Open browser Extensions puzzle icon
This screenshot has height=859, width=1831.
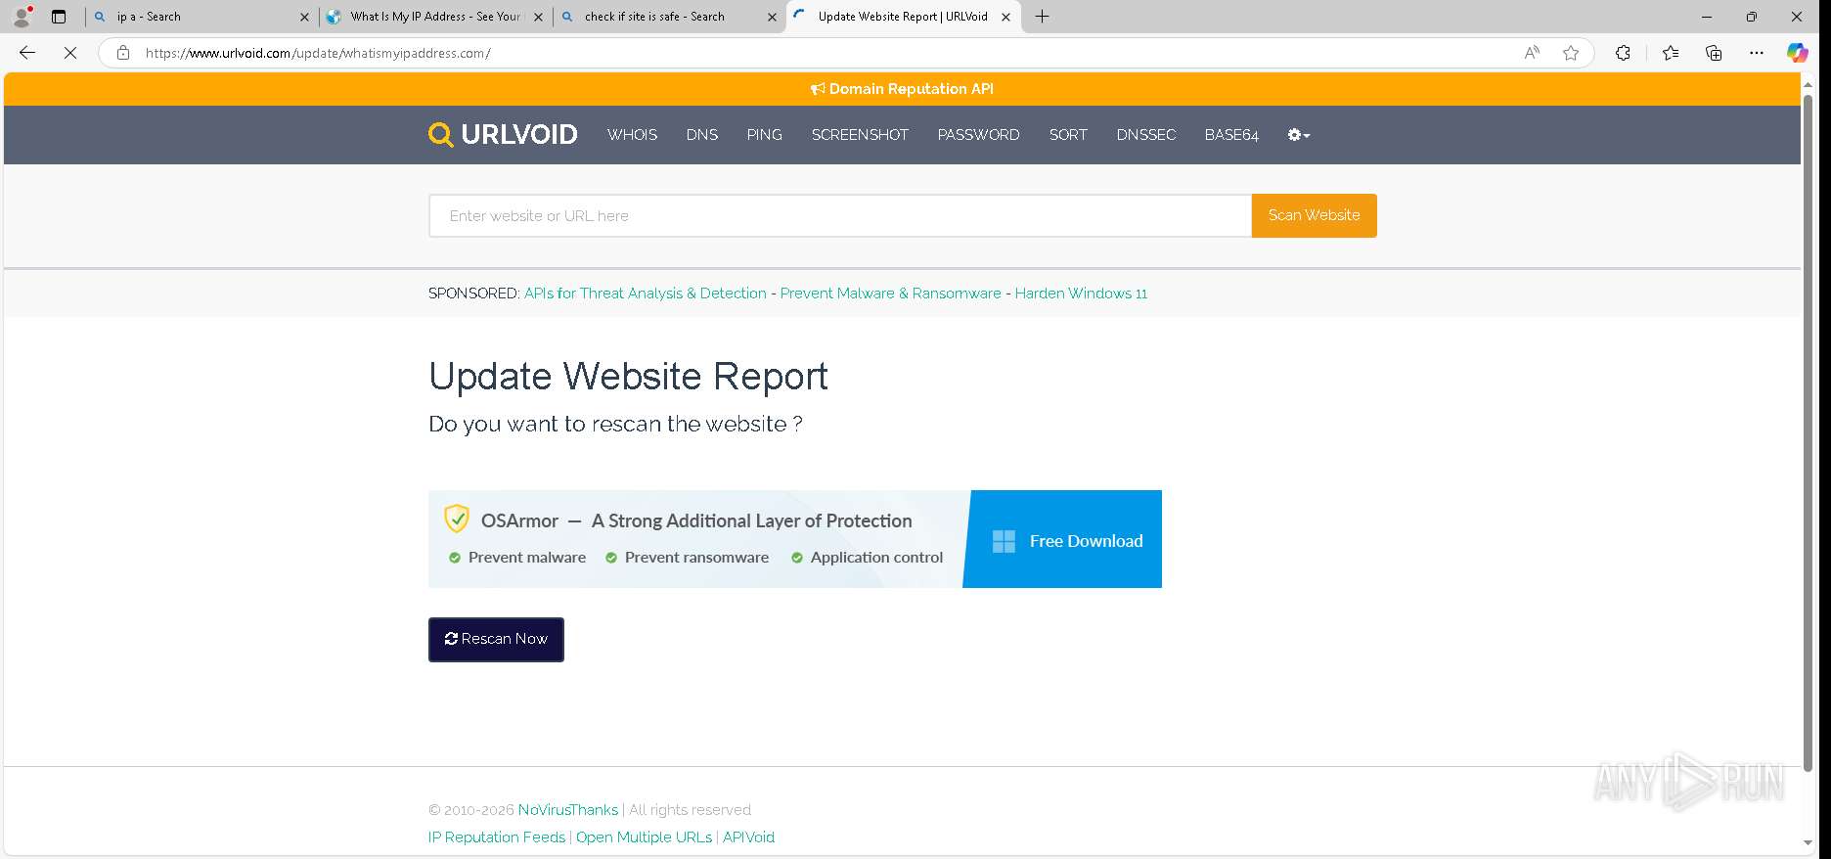[1623, 53]
